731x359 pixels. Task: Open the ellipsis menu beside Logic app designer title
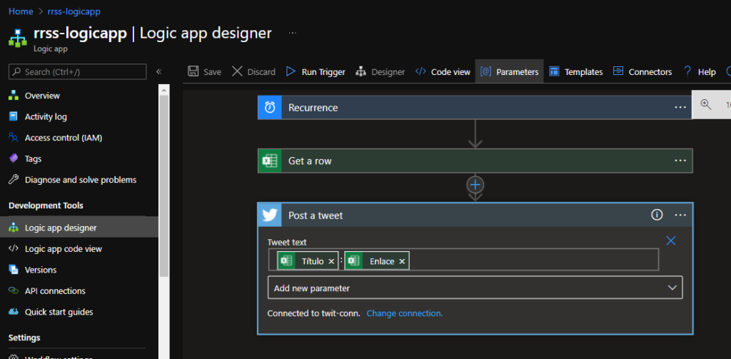click(292, 34)
